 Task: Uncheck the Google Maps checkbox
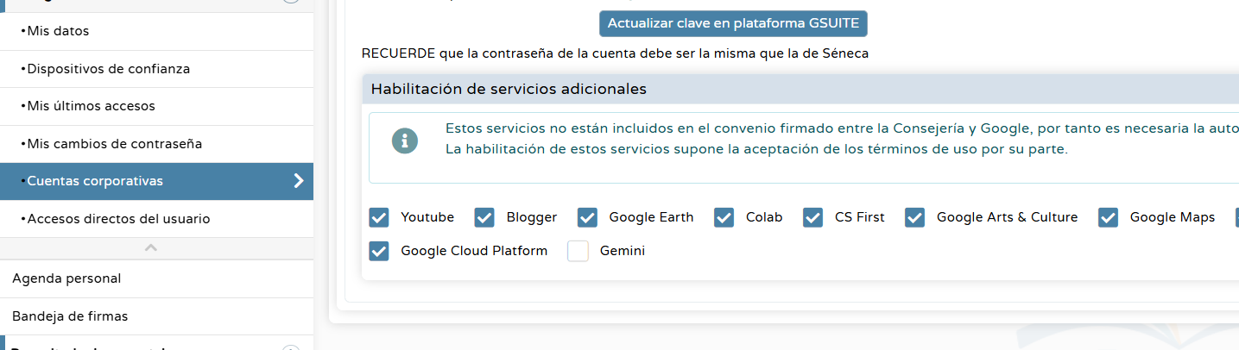[1109, 217]
